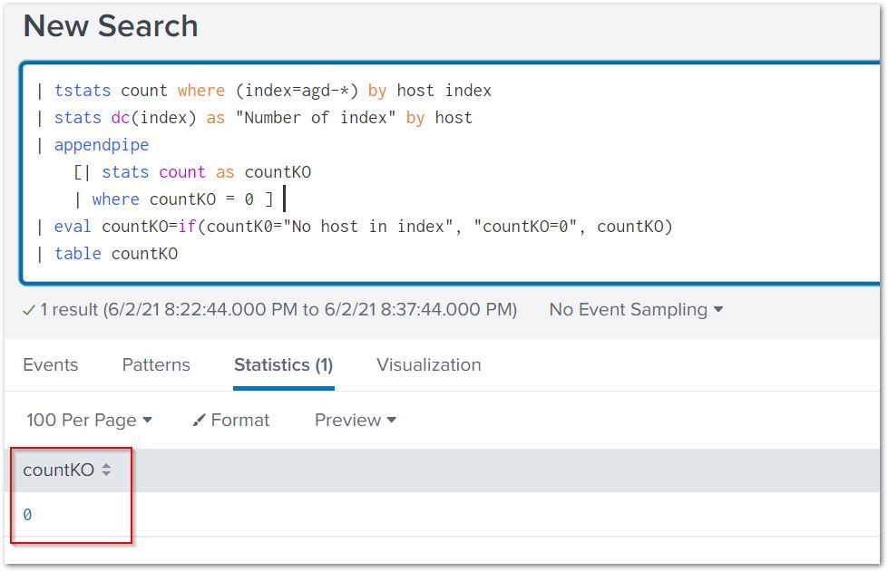Click the stats dc(index) line in the query
Screen dimensions: 888x572
pos(263,118)
